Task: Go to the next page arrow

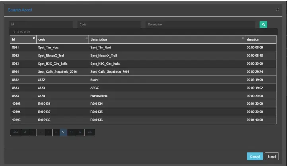Action: point(80,132)
